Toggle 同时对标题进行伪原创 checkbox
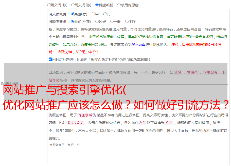The height and width of the screenshot is (166, 231). pyautogui.click(x=50, y=59)
